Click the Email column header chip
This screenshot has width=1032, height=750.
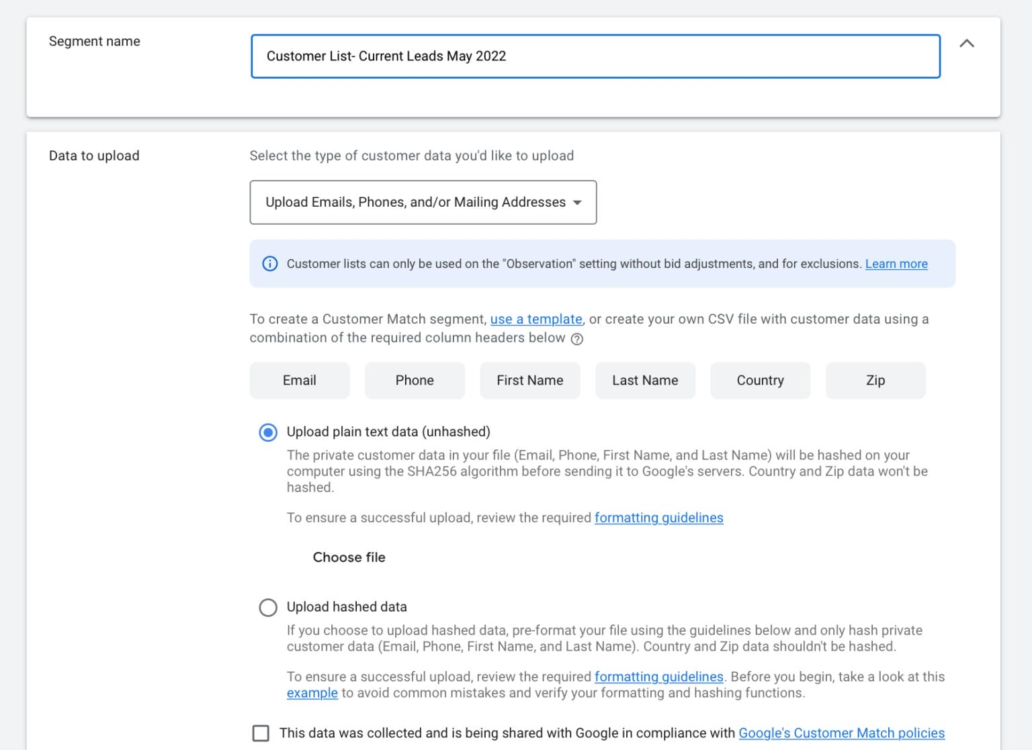point(299,381)
